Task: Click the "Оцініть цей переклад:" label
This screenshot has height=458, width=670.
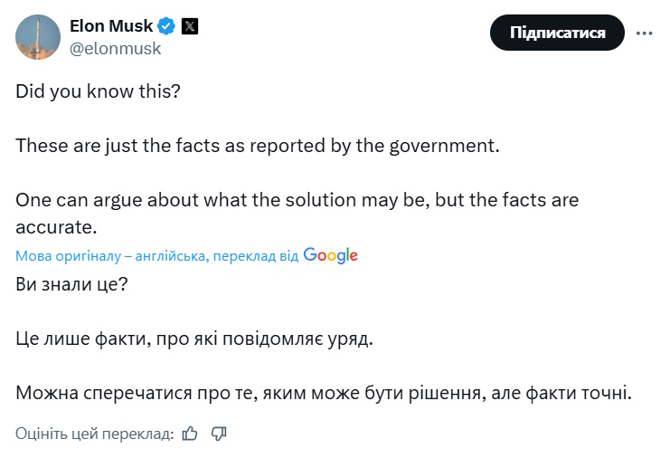Action: point(94,434)
